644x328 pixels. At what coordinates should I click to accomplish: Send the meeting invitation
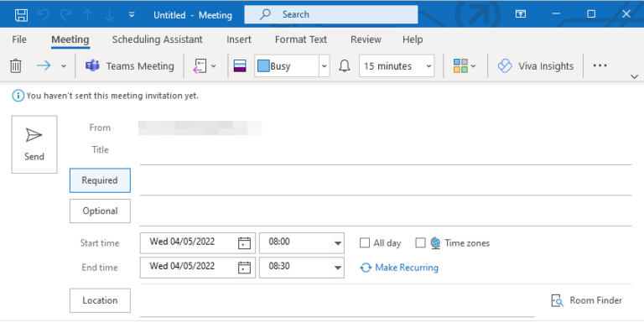point(34,144)
